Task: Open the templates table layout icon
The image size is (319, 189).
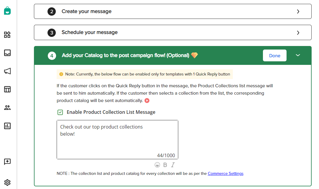Action: (x=7, y=89)
